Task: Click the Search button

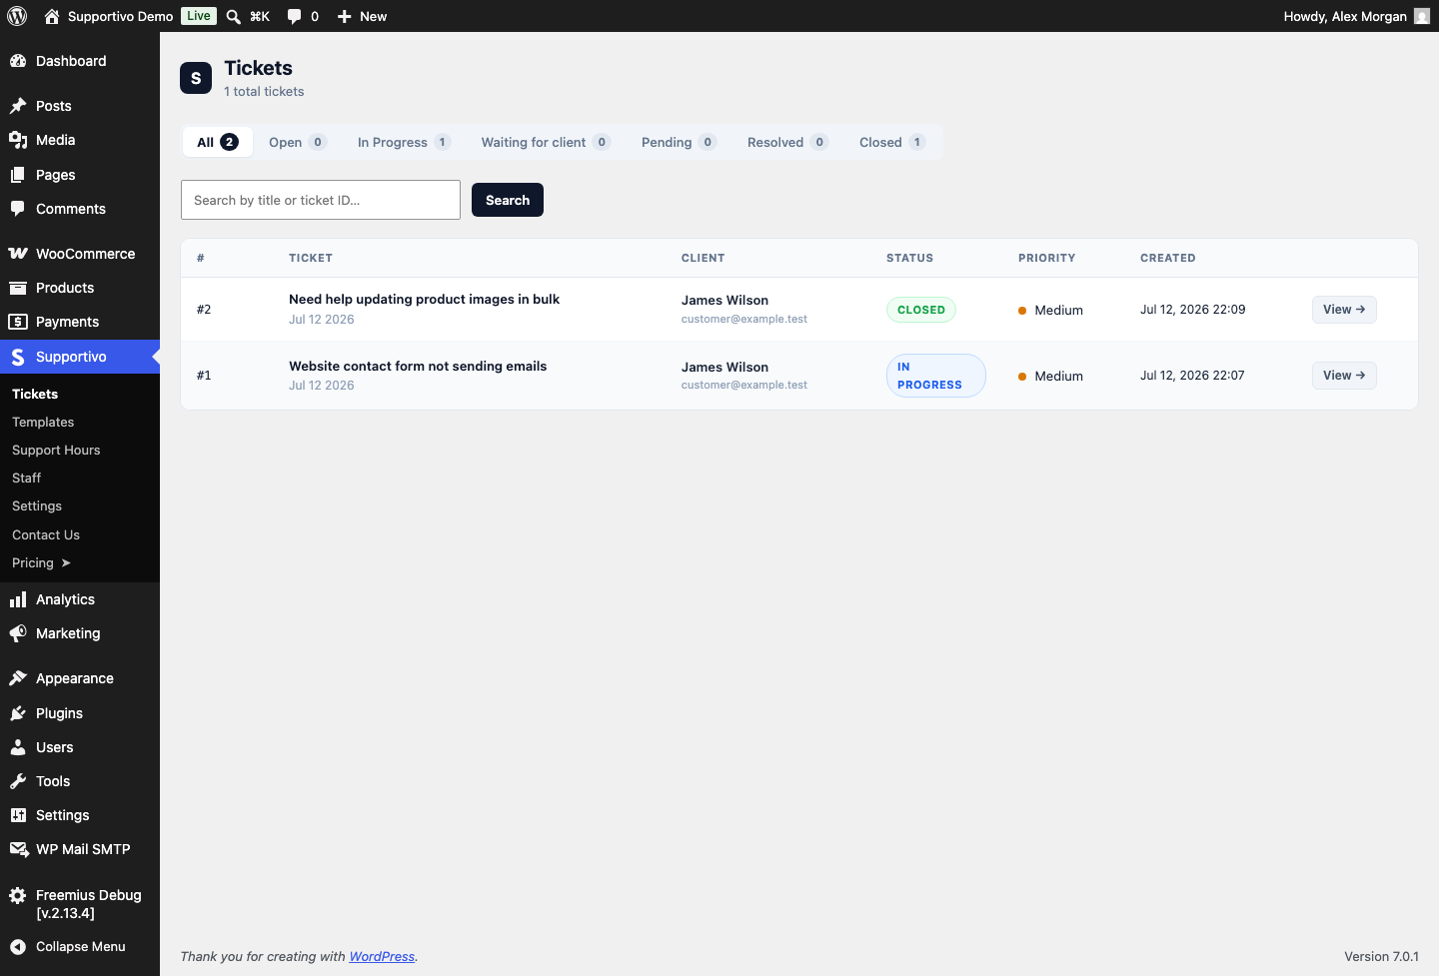Action: pyautogui.click(x=508, y=200)
